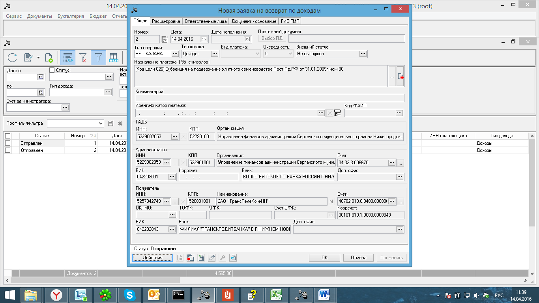Click the Комментарий input field
Image resolution: width=539 pixels, height=303 pixels.
point(269,98)
